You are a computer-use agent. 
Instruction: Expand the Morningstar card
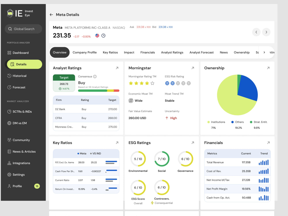tap(193, 68)
